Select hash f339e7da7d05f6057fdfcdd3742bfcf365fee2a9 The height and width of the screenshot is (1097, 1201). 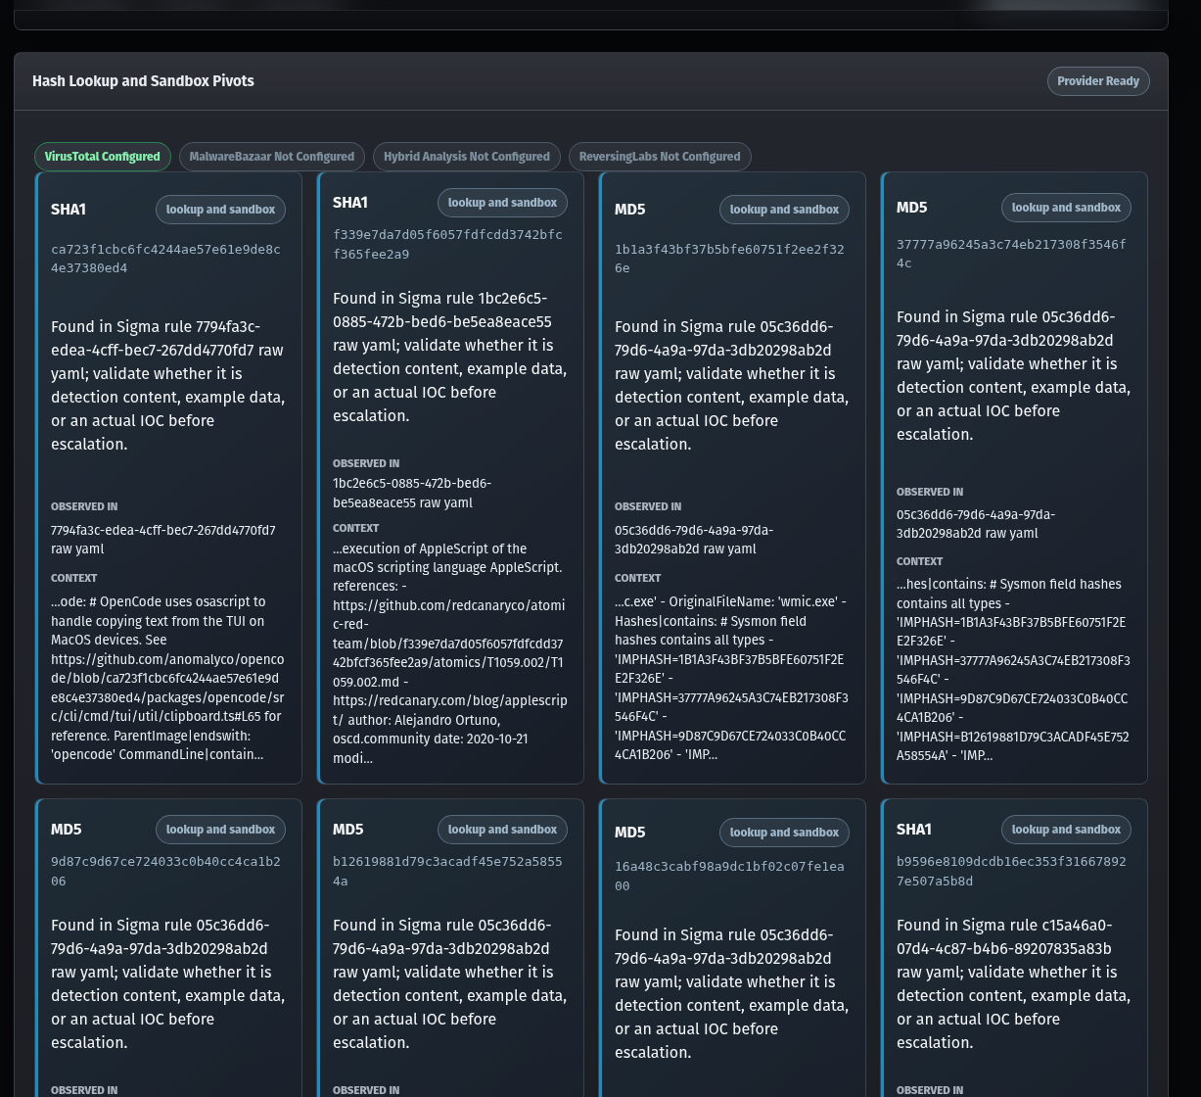447,244
